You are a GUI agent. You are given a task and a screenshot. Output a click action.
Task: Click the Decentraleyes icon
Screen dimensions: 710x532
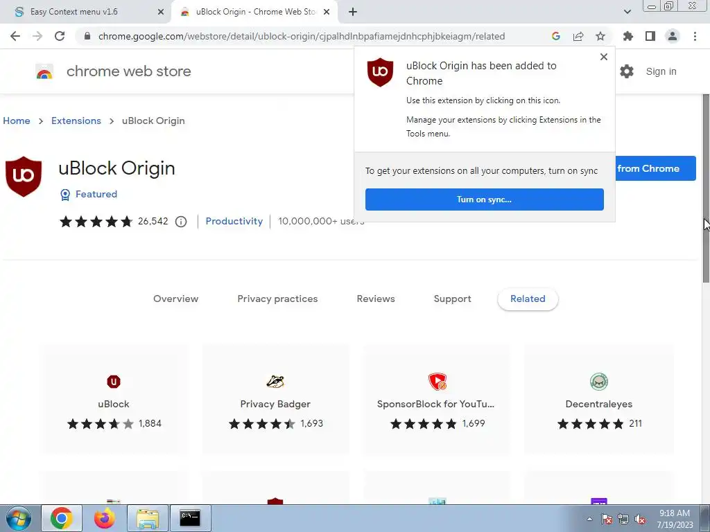[599, 382]
